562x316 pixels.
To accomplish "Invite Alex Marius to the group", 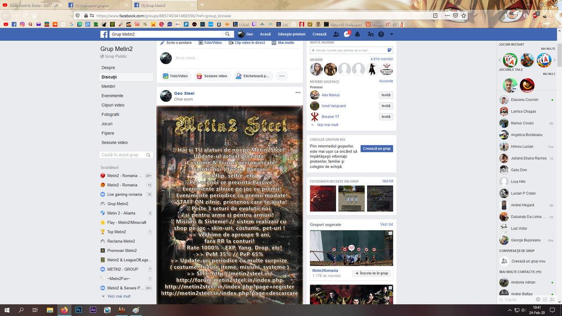I will tap(386, 95).
